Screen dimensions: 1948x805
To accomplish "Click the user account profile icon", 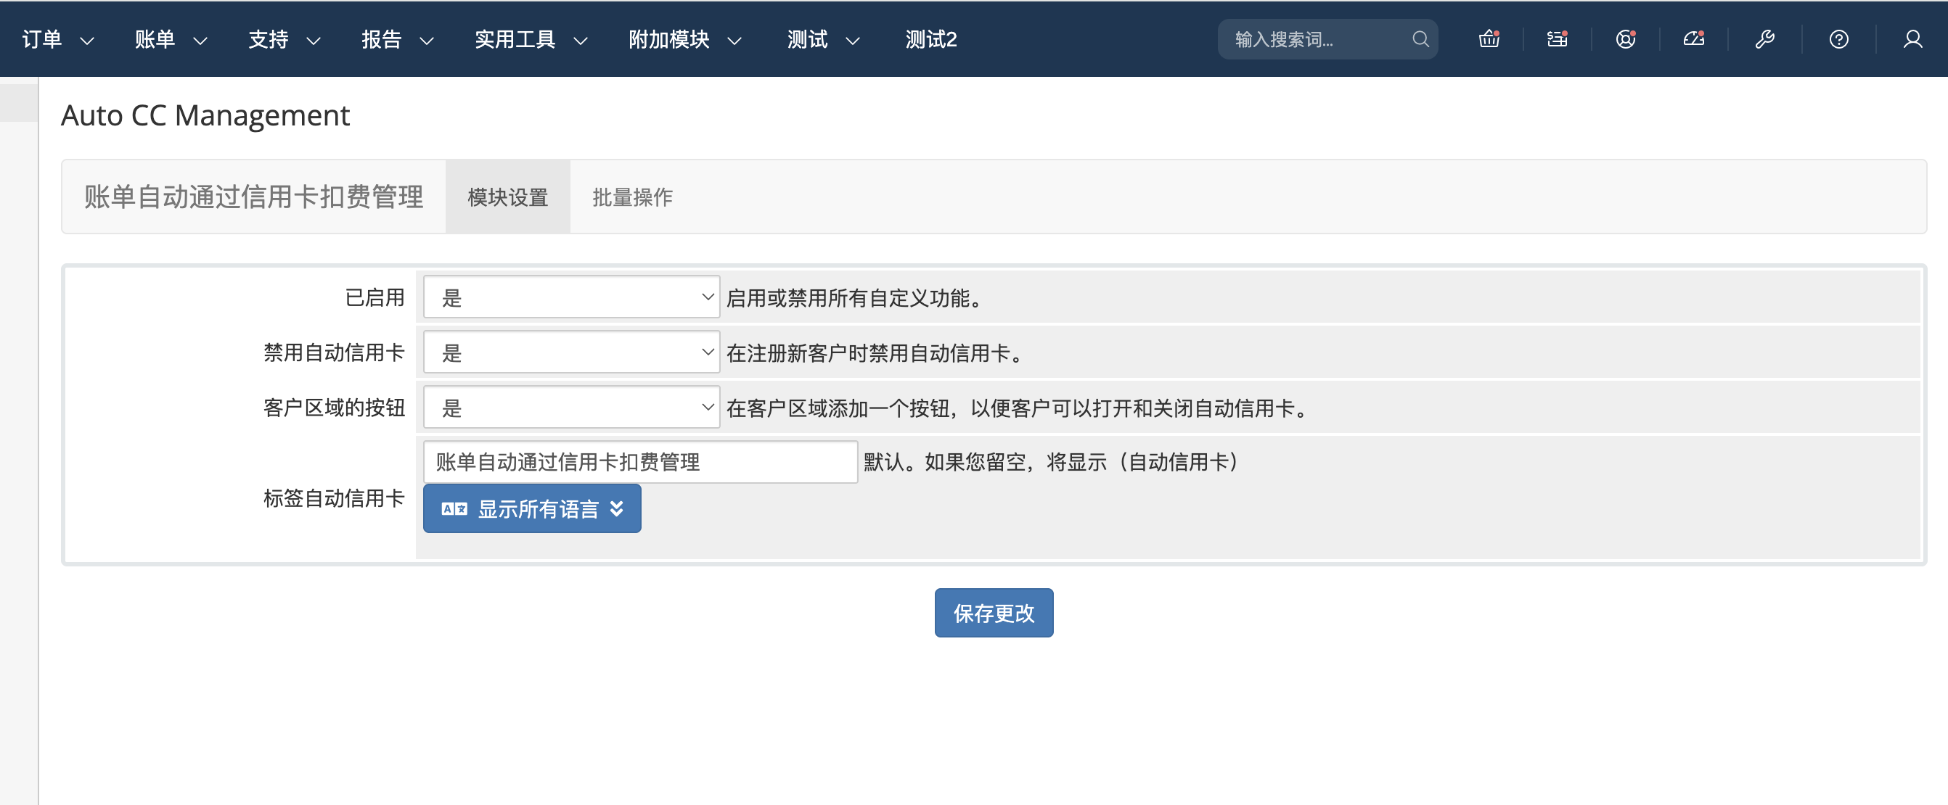I will pos(1912,39).
